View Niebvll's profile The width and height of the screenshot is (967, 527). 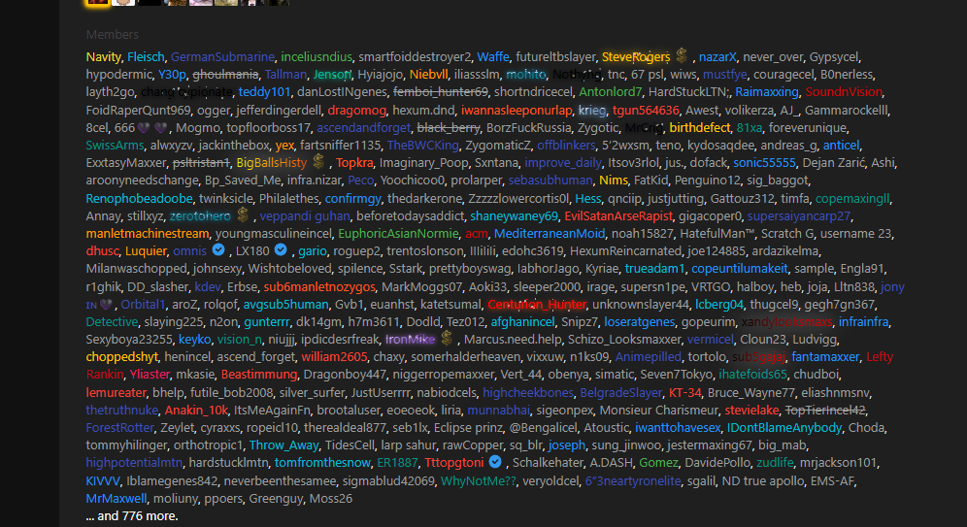(428, 75)
